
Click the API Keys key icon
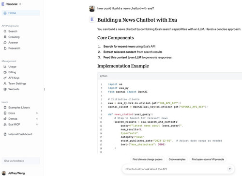[5, 78]
